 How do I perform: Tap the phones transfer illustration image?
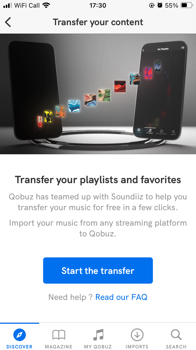coord(98,94)
